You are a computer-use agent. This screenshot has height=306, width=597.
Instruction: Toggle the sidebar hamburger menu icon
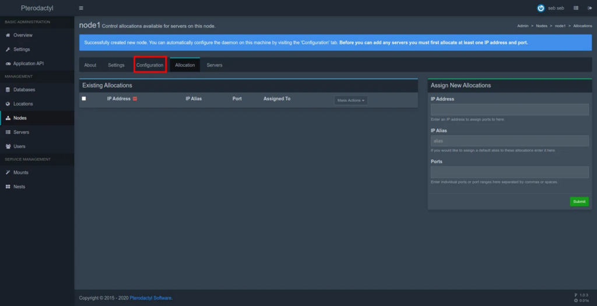81,8
